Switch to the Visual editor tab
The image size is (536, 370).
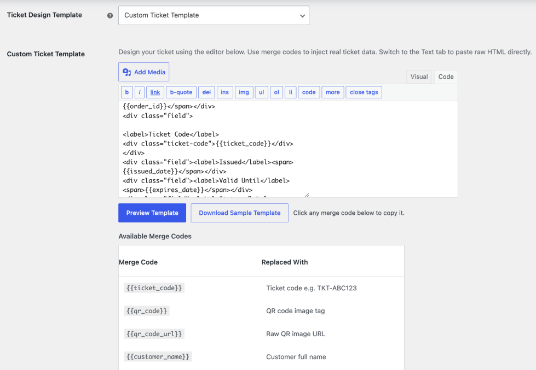coord(419,77)
